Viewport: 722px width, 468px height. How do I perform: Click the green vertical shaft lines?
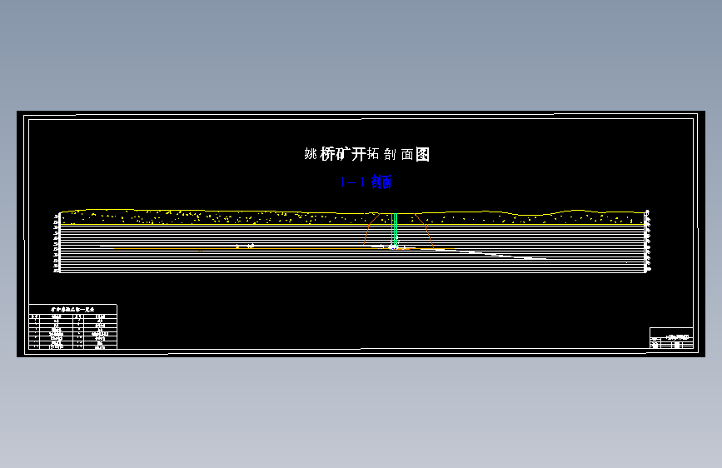pos(394,231)
